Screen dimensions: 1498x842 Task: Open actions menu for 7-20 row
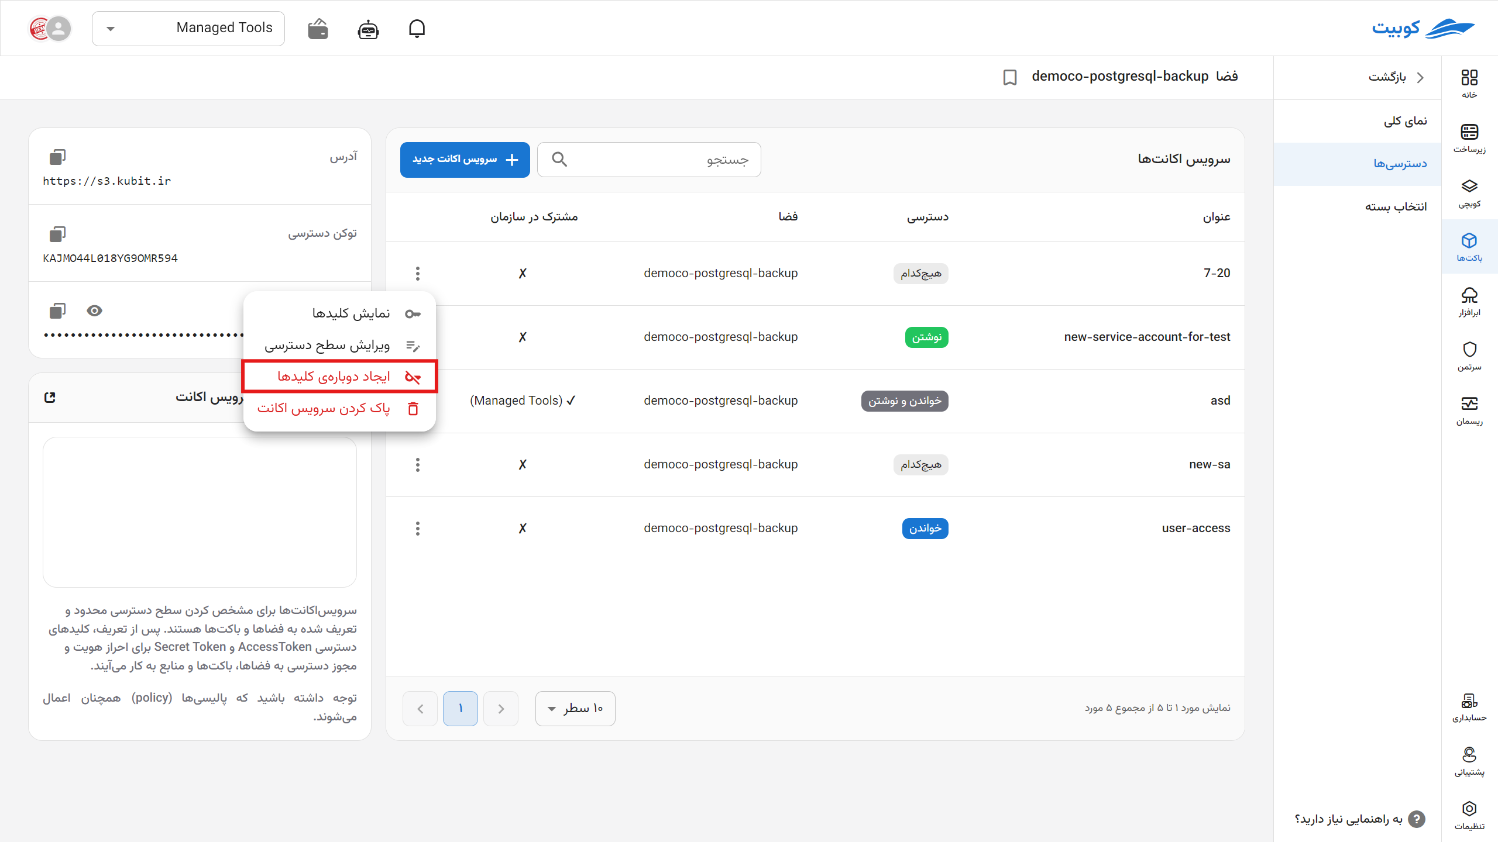[x=417, y=273]
